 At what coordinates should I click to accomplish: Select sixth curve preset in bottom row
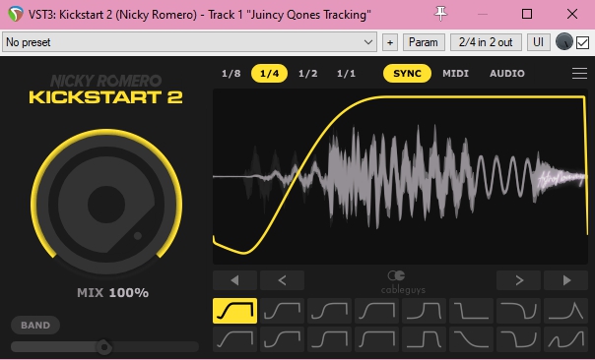tap(471, 338)
